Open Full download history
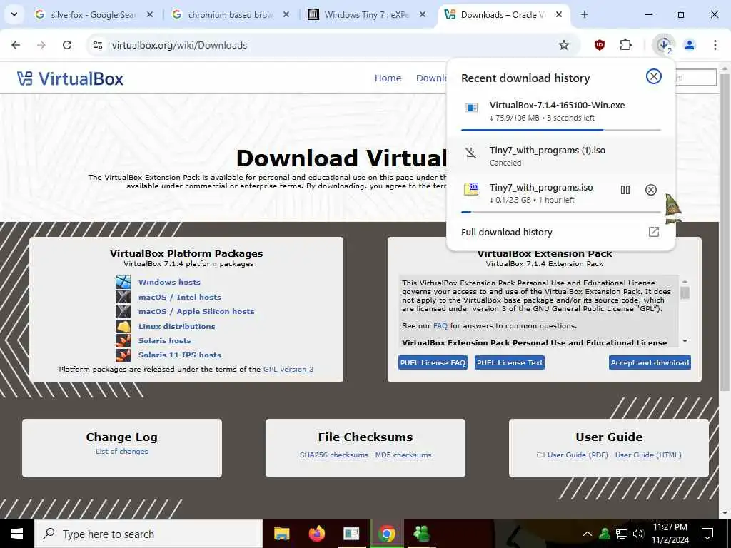 [507, 232]
